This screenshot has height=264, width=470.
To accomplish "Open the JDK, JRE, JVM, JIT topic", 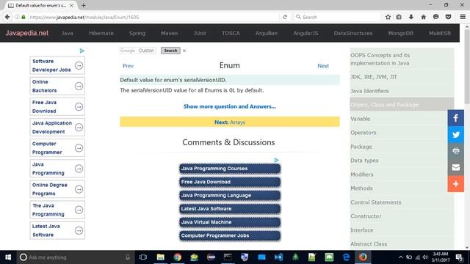I will pyautogui.click(x=402, y=77).
